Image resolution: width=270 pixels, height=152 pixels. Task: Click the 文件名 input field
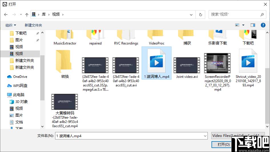pos(131,136)
